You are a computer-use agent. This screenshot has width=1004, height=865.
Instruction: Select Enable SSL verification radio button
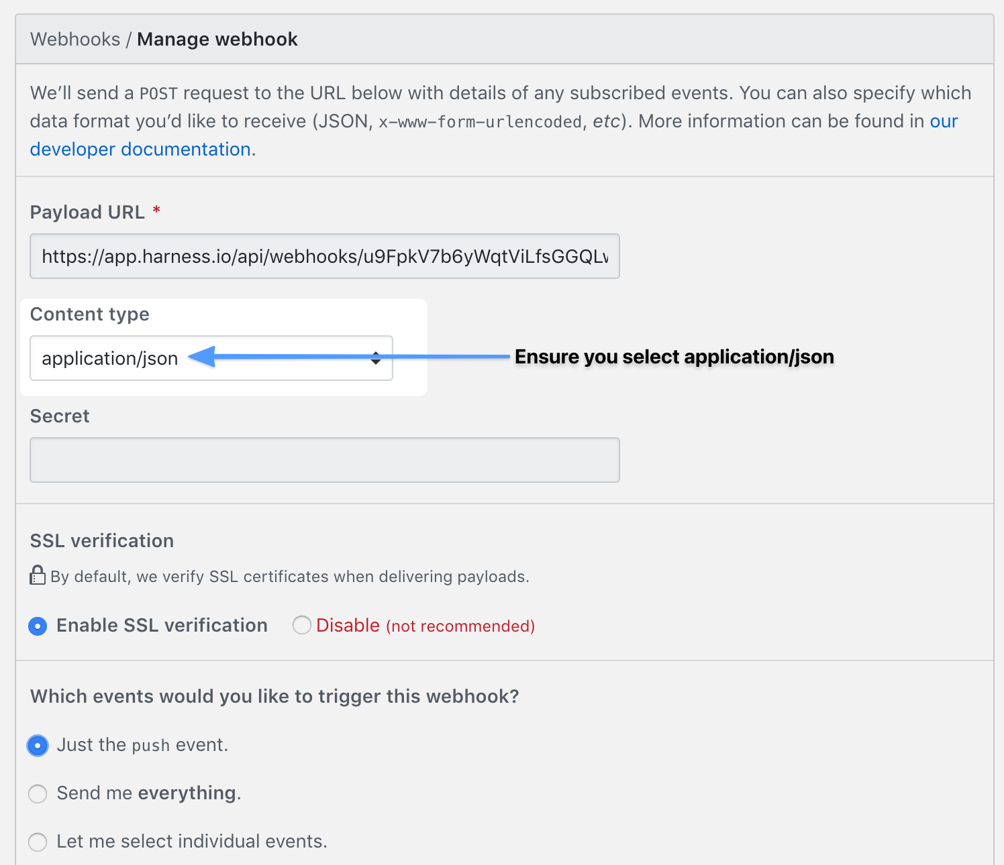coord(38,626)
